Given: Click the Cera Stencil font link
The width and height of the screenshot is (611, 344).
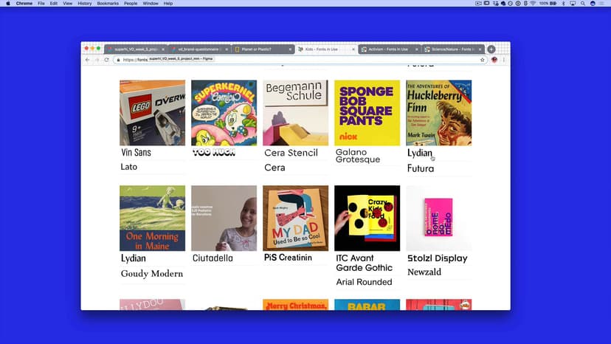Looking at the screenshot, I should coord(291,153).
